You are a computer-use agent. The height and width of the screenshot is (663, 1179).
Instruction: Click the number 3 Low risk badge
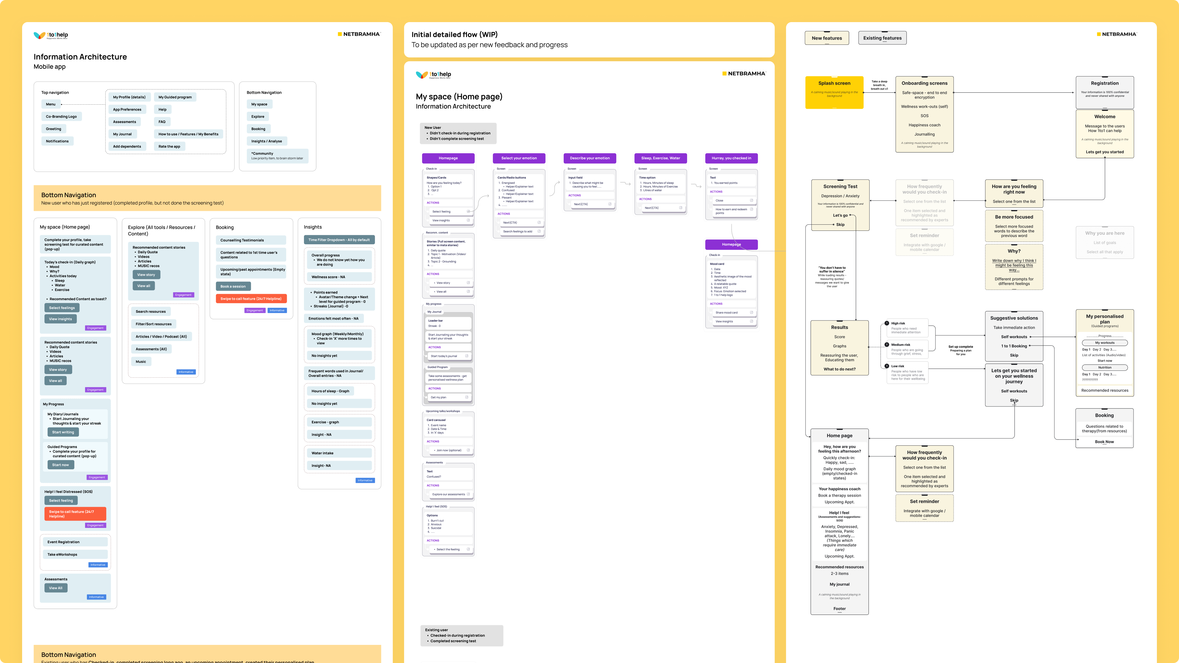click(x=886, y=366)
